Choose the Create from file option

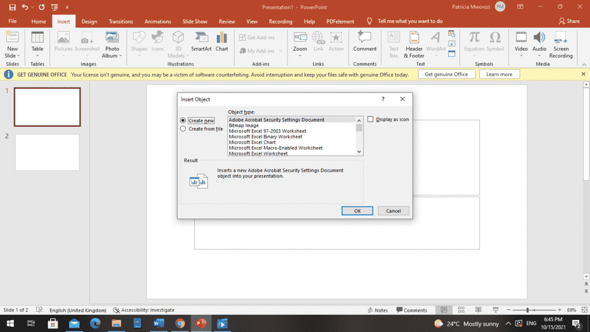(183, 129)
